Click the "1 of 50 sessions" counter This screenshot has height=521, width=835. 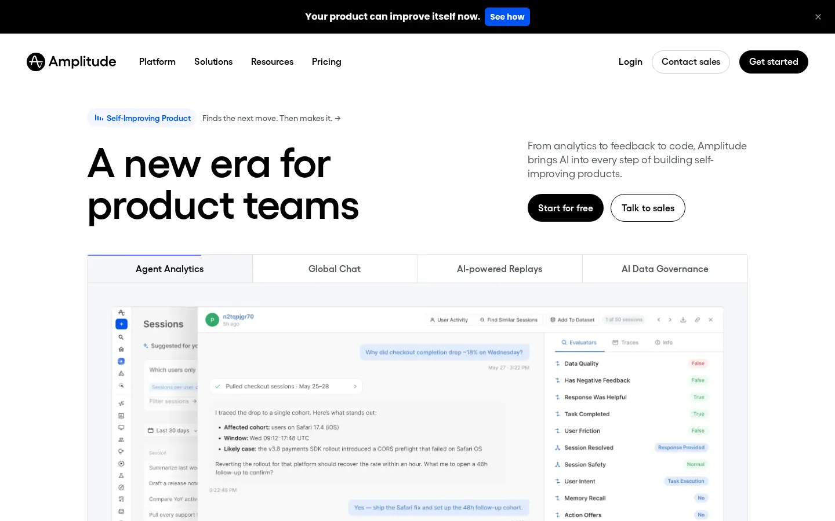624,320
